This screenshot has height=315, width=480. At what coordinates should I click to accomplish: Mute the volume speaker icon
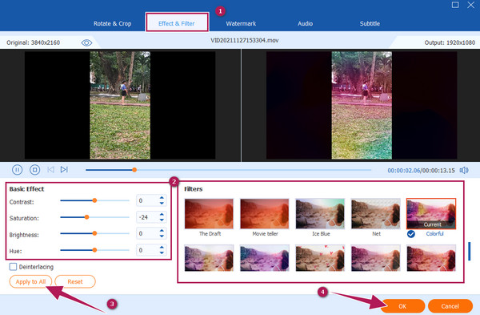pyautogui.click(x=464, y=170)
